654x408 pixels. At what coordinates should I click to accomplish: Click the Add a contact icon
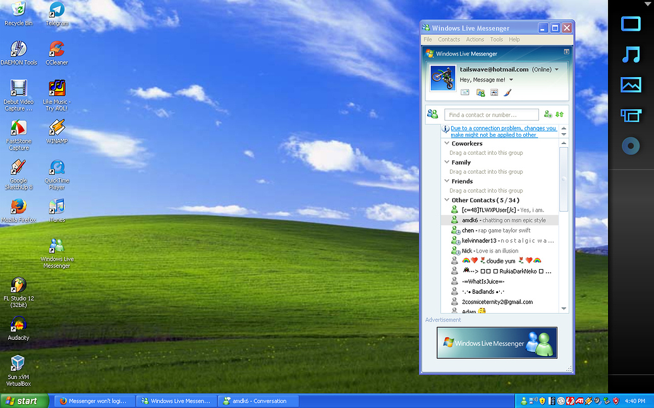click(548, 114)
